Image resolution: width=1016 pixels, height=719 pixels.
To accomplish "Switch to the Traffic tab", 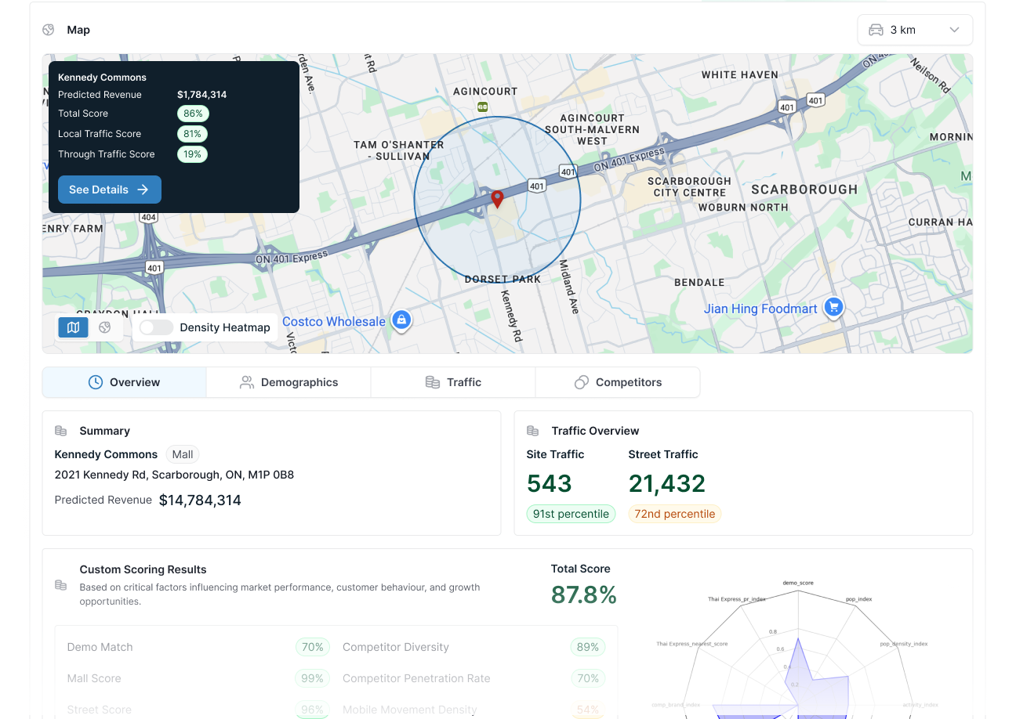I will [452, 382].
